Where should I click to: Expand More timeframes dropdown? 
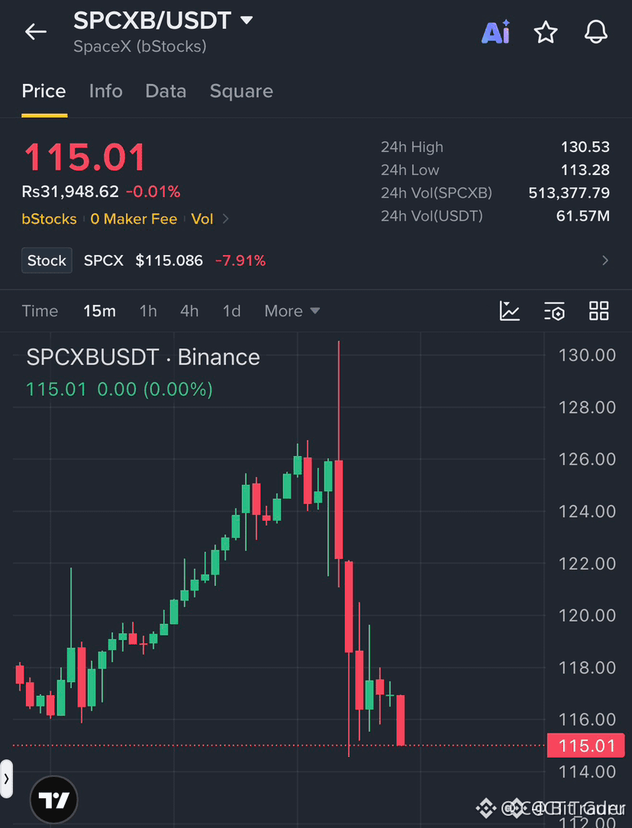[292, 311]
